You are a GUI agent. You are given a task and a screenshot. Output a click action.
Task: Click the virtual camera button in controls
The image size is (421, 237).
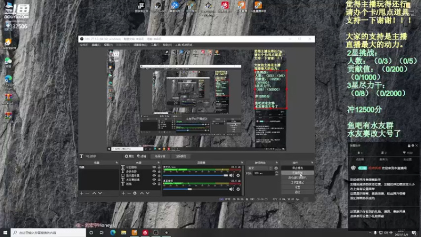[297, 177]
